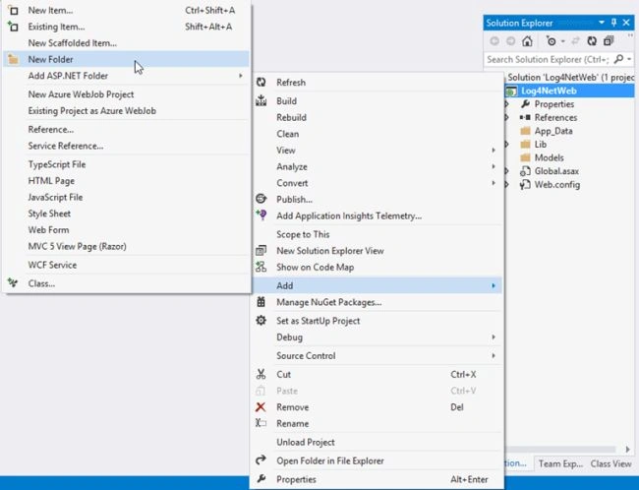Choose Rebuild from the project menu
The width and height of the screenshot is (639, 490).
point(378,117)
